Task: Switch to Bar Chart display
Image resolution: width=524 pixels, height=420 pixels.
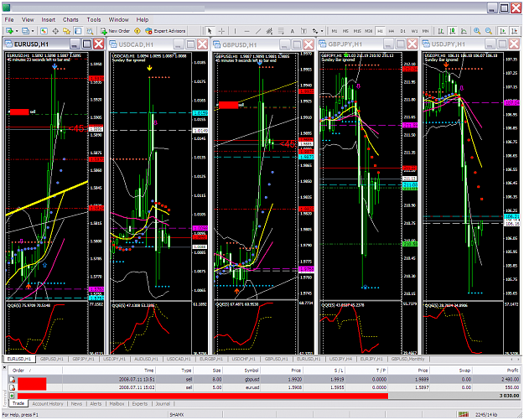Action: coord(441,31)
